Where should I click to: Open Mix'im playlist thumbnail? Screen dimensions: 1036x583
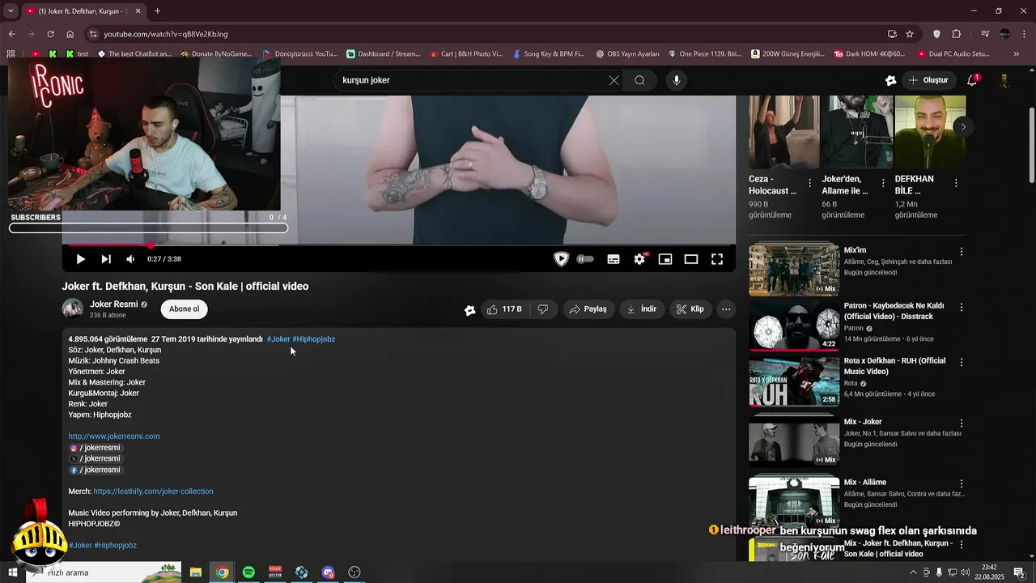click(794, 270)
